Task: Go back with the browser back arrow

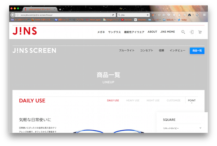Action: (x=13, y=15)
